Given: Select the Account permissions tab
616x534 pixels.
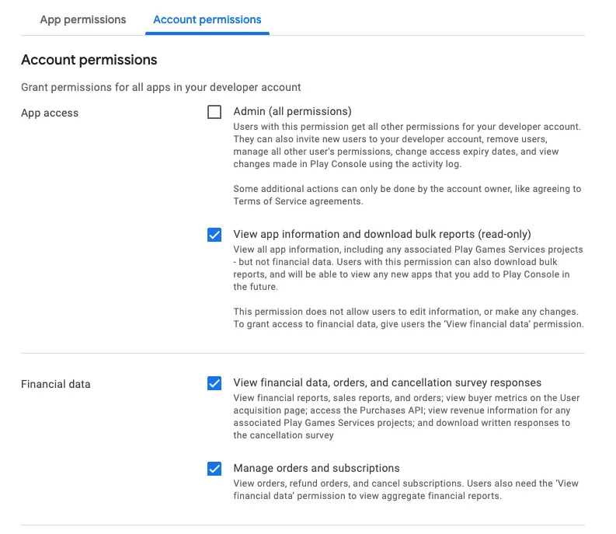Looking at the screenshot, I should coord(207,19).
